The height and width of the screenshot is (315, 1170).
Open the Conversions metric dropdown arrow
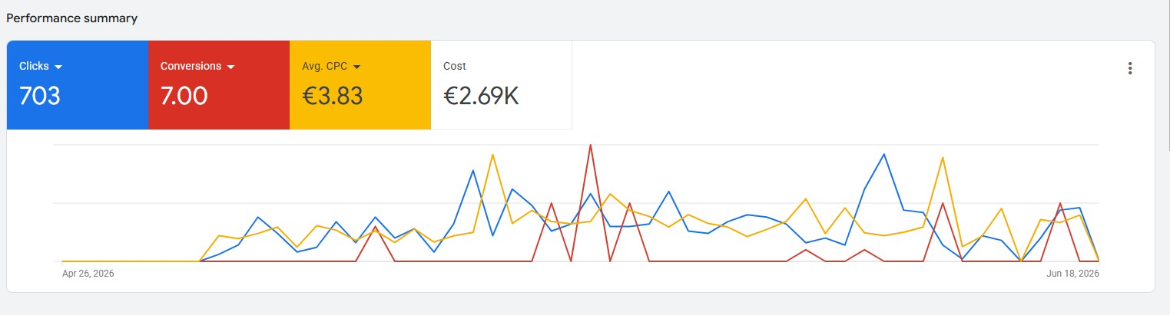point(231,67)
